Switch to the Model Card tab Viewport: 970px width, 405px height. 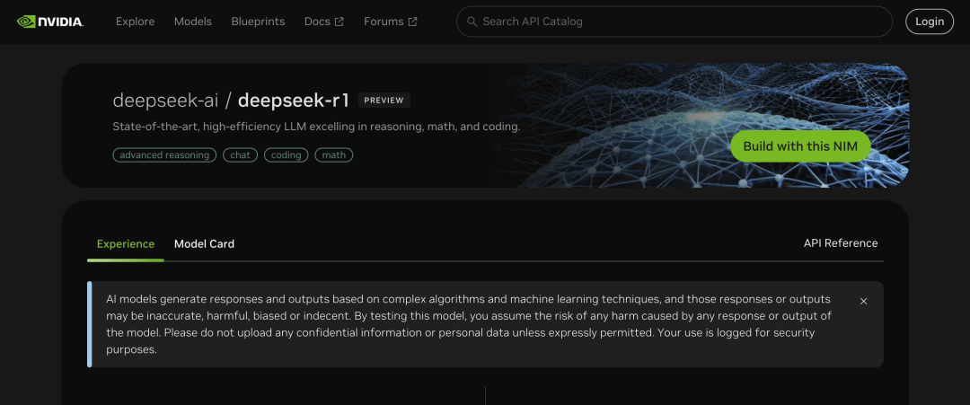coord(204,243)
